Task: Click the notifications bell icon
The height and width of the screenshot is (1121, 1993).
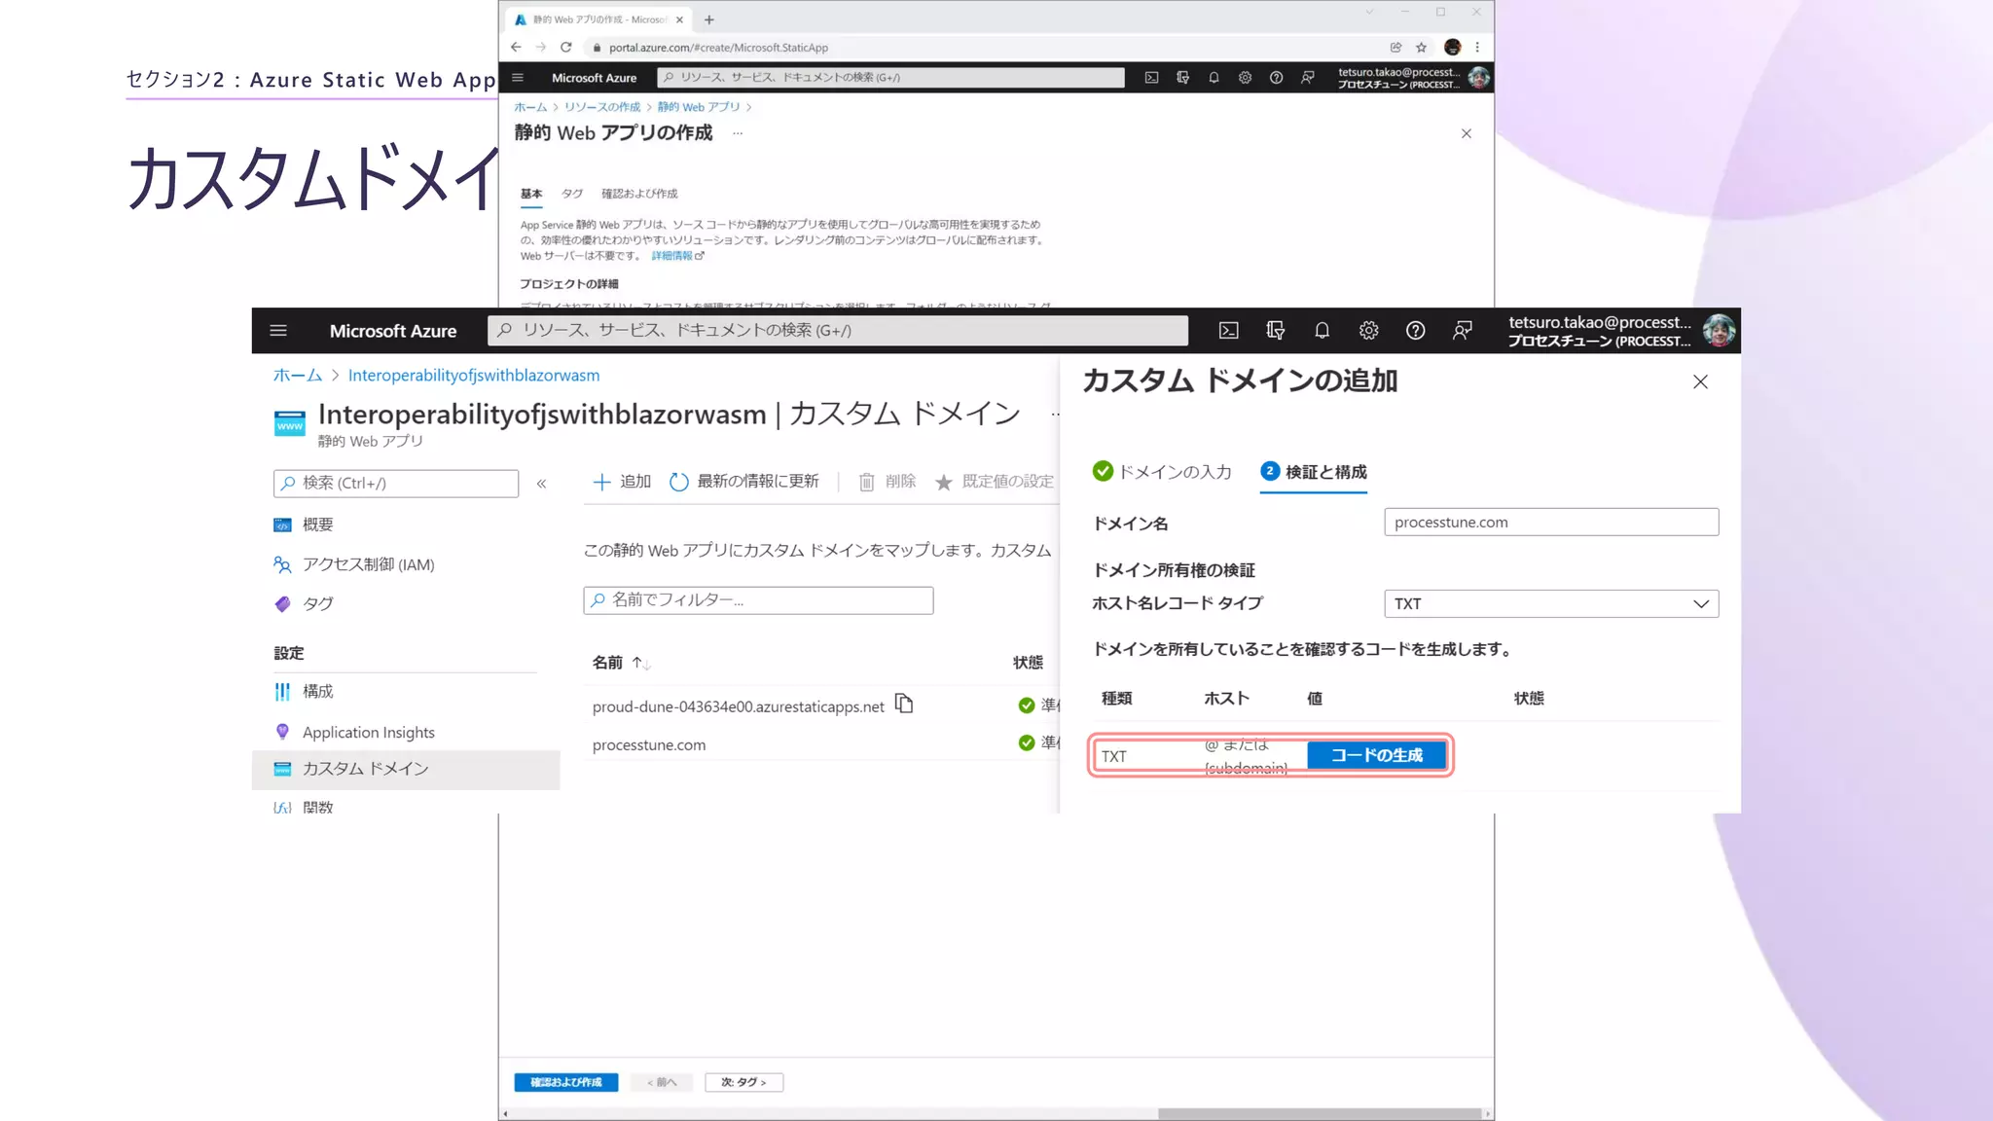Action: tap(1322, 331)
